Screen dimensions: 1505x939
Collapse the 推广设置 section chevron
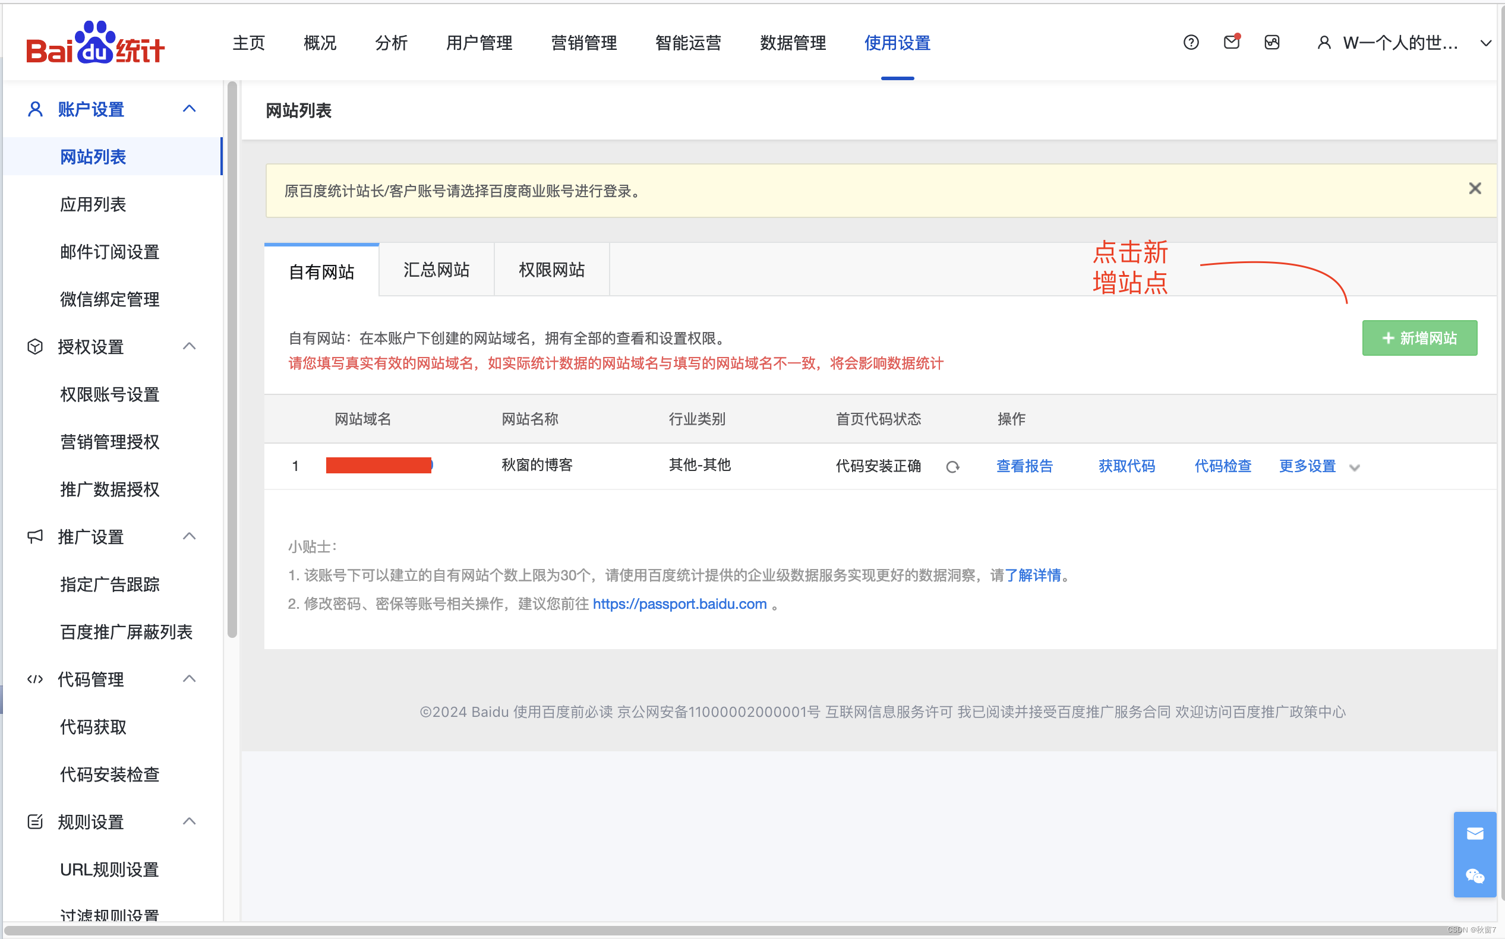(190, 536)
